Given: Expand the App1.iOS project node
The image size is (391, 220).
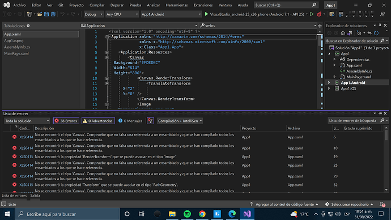Looking at the screenshot, I should tap(329, 88).
